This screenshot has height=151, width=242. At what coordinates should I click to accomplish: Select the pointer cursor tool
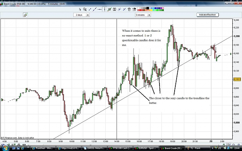pyautogui.click(x=80, y=9)
